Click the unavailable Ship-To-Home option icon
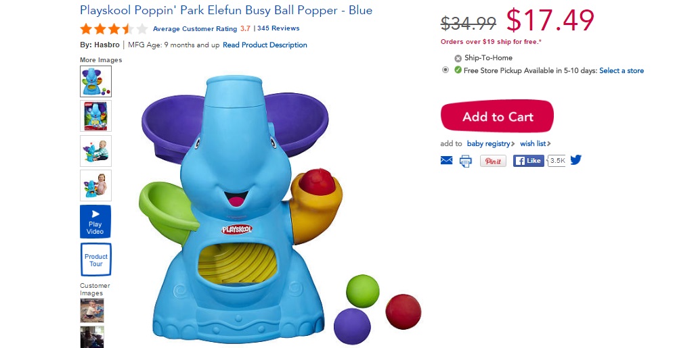 point(458,58)
